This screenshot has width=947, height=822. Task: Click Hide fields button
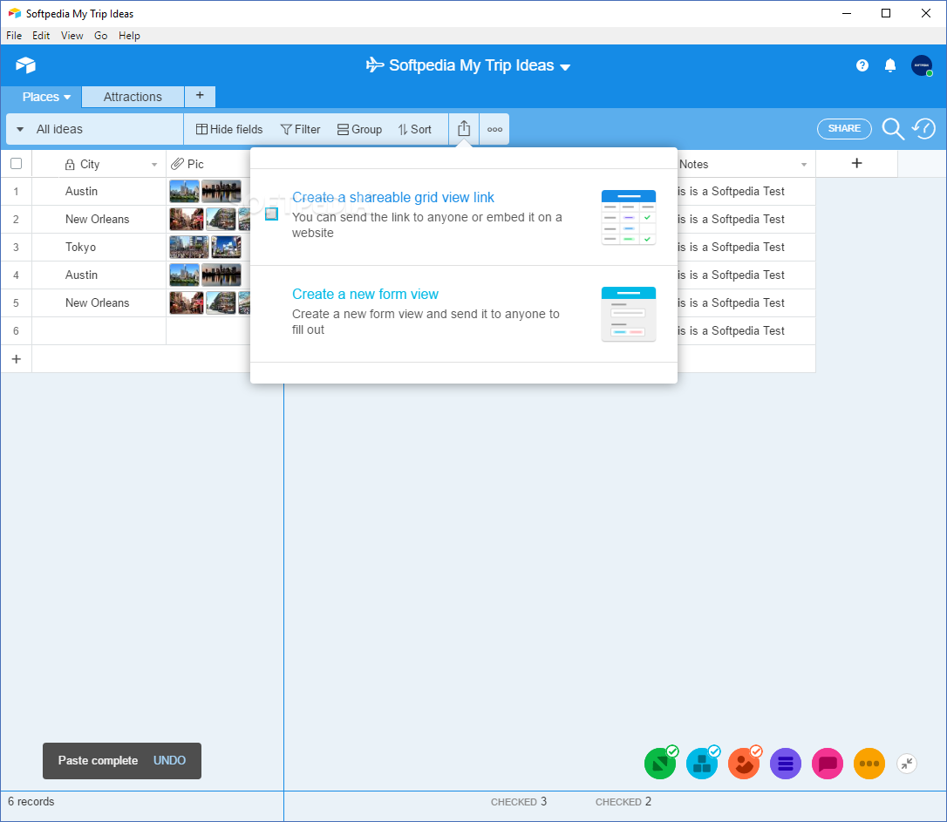pos(229,129)
